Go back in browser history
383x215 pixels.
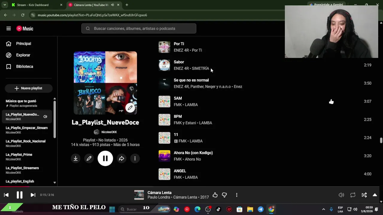tap(5, 15)
